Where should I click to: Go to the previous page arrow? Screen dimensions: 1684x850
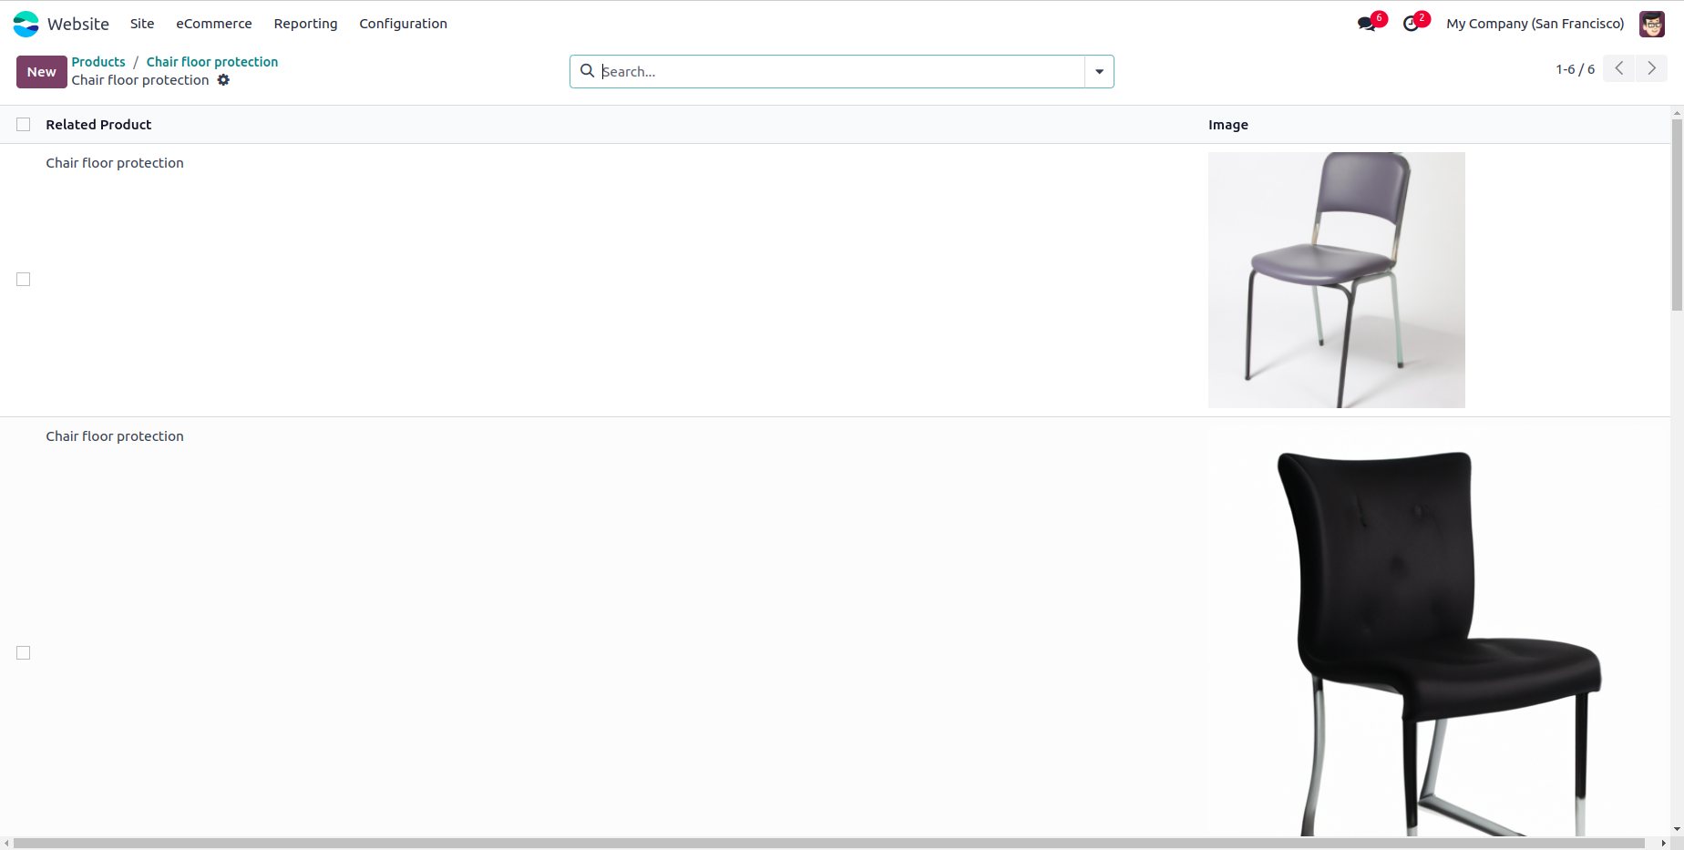[x=1618, y=68]
